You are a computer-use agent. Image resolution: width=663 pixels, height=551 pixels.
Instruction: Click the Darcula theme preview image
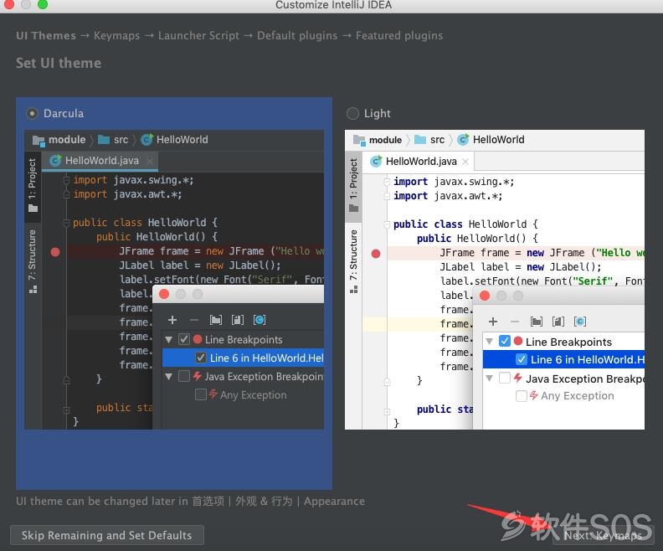point(174,280)
